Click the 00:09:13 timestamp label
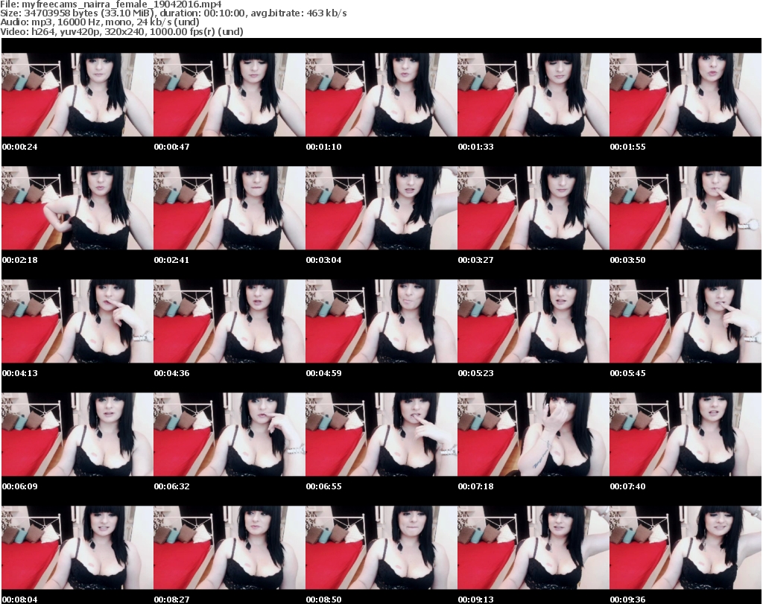763x604 pixels. (x=475, y=600)
